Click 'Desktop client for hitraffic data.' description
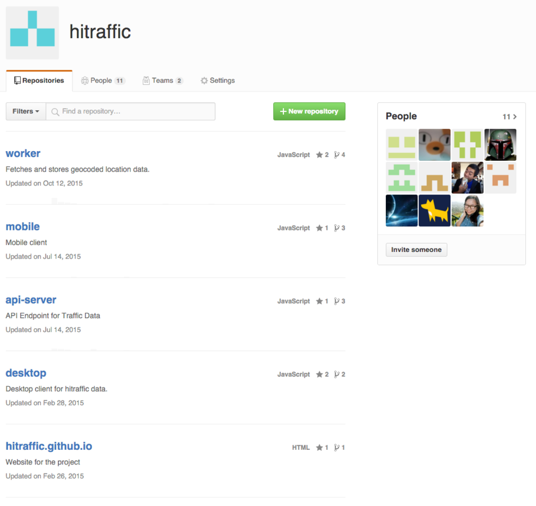Image resolution: width=536 pixels, height=506 pixels. click(56, 389)
